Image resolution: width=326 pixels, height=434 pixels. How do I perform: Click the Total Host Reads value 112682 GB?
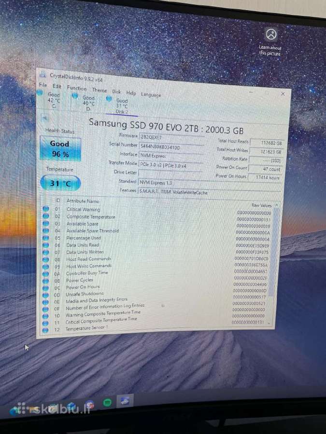(x=267, y=143)
